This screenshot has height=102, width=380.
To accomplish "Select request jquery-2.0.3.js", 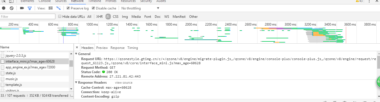I will (x=34, y=56).
